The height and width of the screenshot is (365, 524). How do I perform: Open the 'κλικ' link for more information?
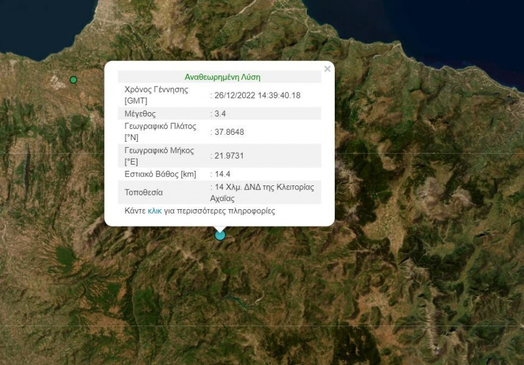154,211
